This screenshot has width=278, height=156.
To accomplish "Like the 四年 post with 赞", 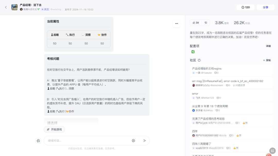I will [x=239, y=135].
